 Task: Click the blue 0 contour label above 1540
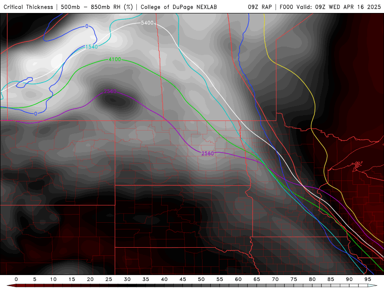click(87, 26)
